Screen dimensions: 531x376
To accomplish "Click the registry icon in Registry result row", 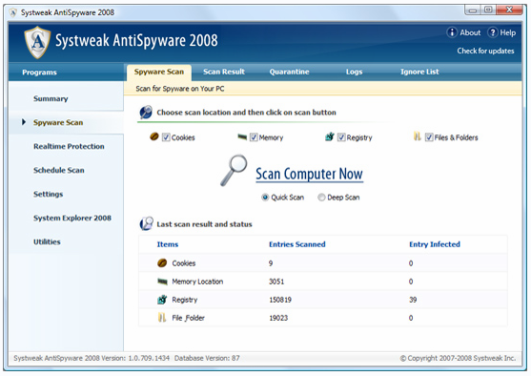I will pyautogui.click(x=162, y=300).
